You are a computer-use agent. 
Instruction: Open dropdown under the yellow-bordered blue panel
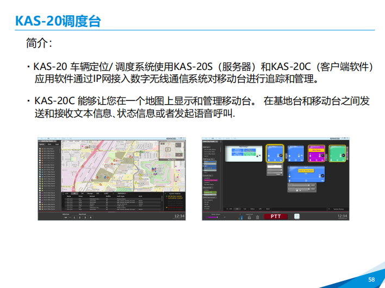276,168
